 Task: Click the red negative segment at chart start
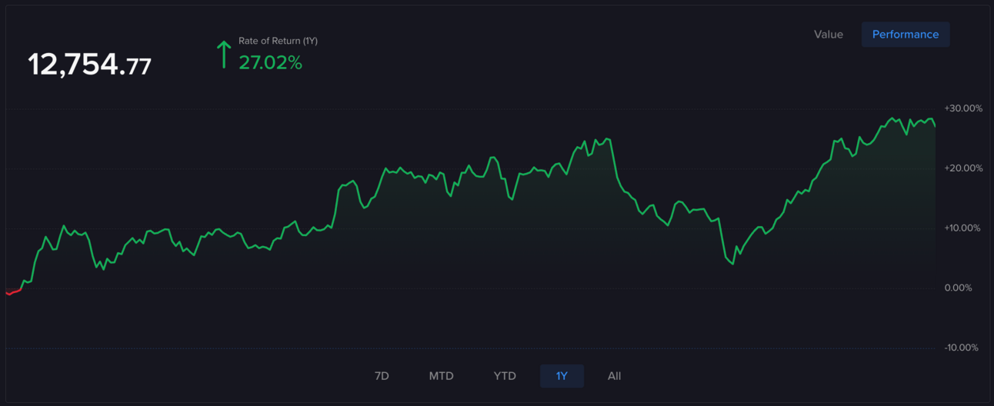[12, 292]
